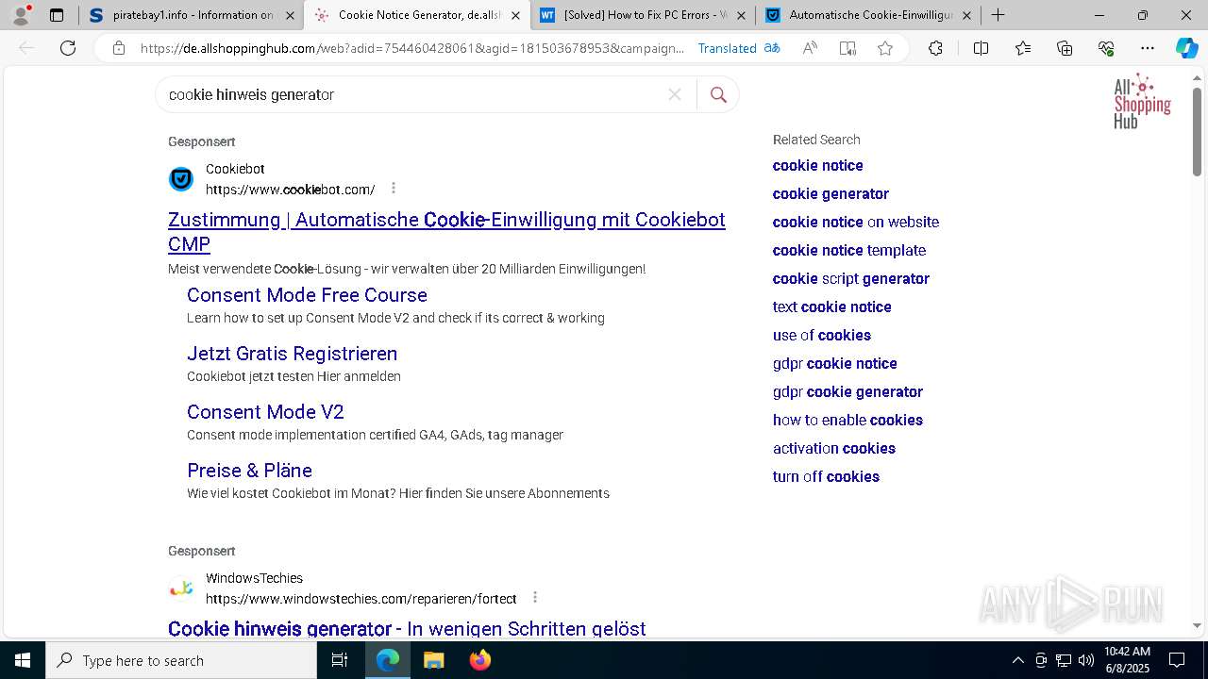The height and width of the screenshot is (679, 1208).
Task: Open the notification center icon
Action: tap(1177, 660)
